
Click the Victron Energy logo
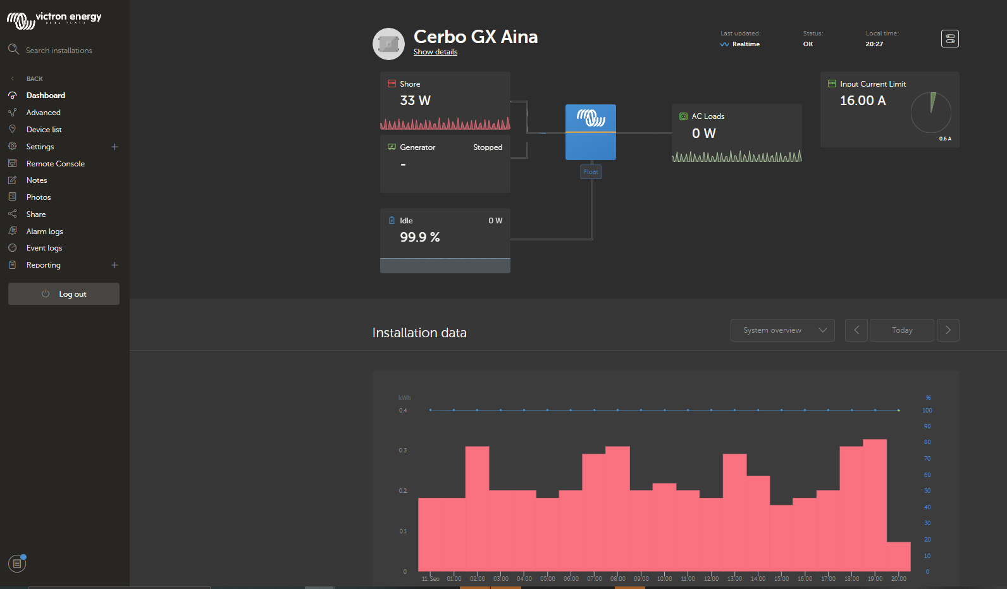click(x=54, y=19)
